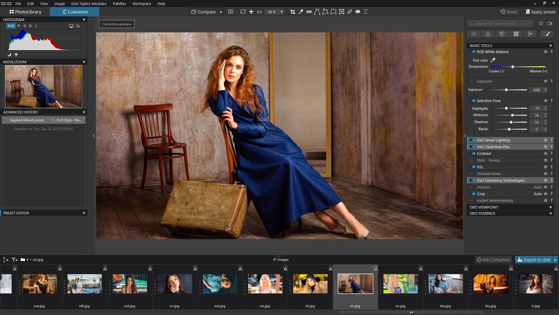Click the filter funnel icon in filmstrip
The height and width of the screenshot is (315, 559).
pos(14,260)
